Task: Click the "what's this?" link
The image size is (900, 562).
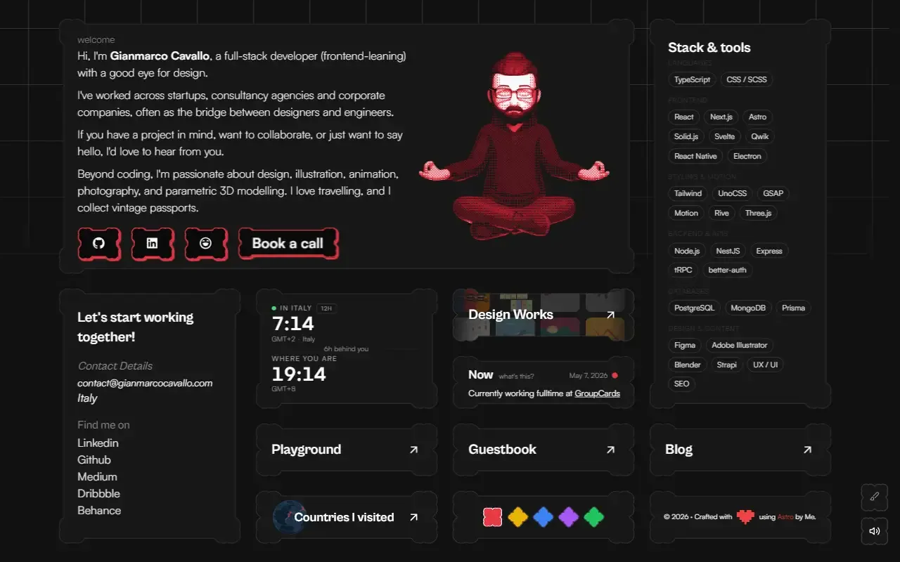Action: 517,377
